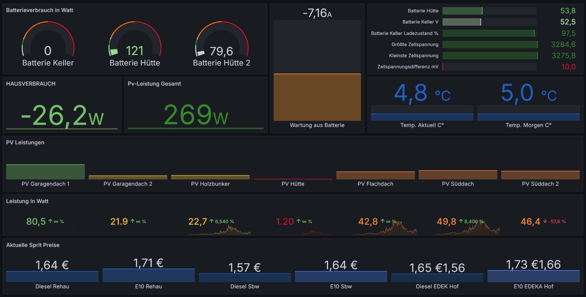Click the Diesel Rehau price bar

click(x=52, y=277)
